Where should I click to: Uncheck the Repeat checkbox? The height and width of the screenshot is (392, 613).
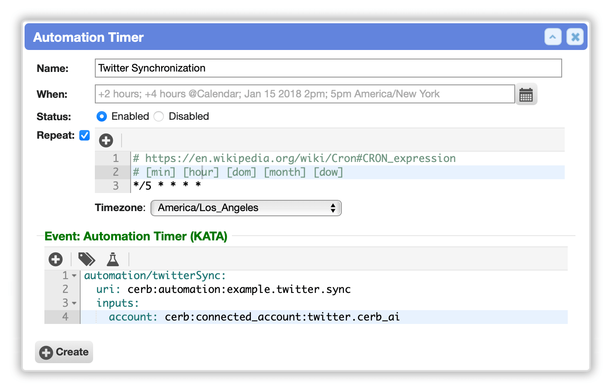(84, 135)
